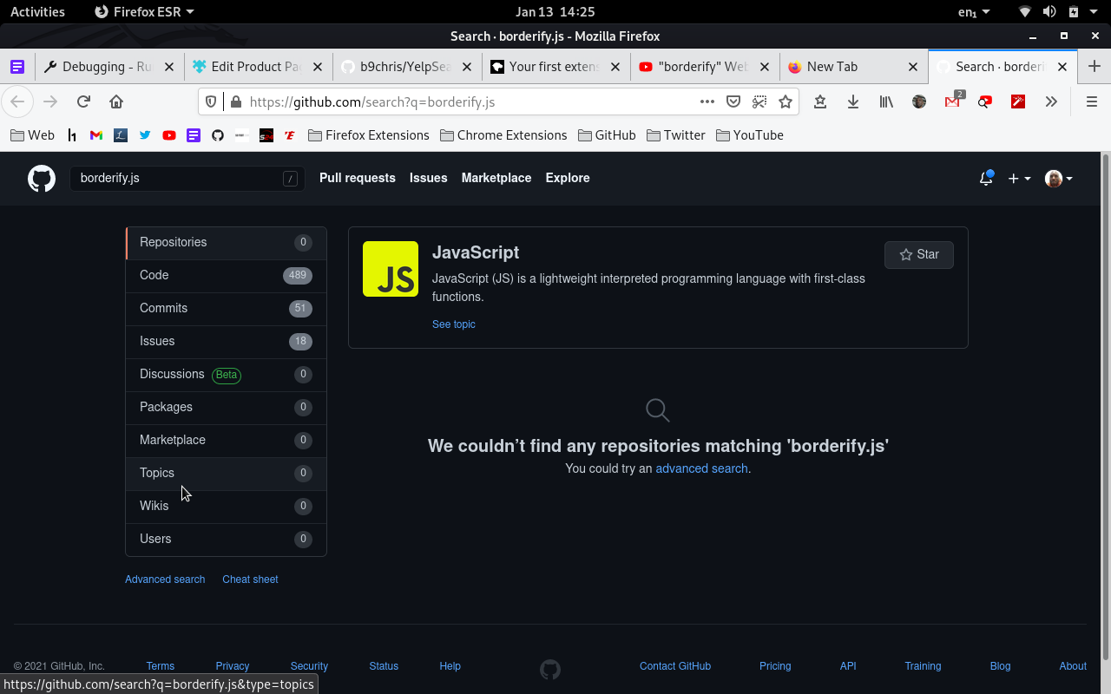Screen dimensions: 1111x694
Task: Open Pull requests in GitHub header
Action: [x=358, y=178]
